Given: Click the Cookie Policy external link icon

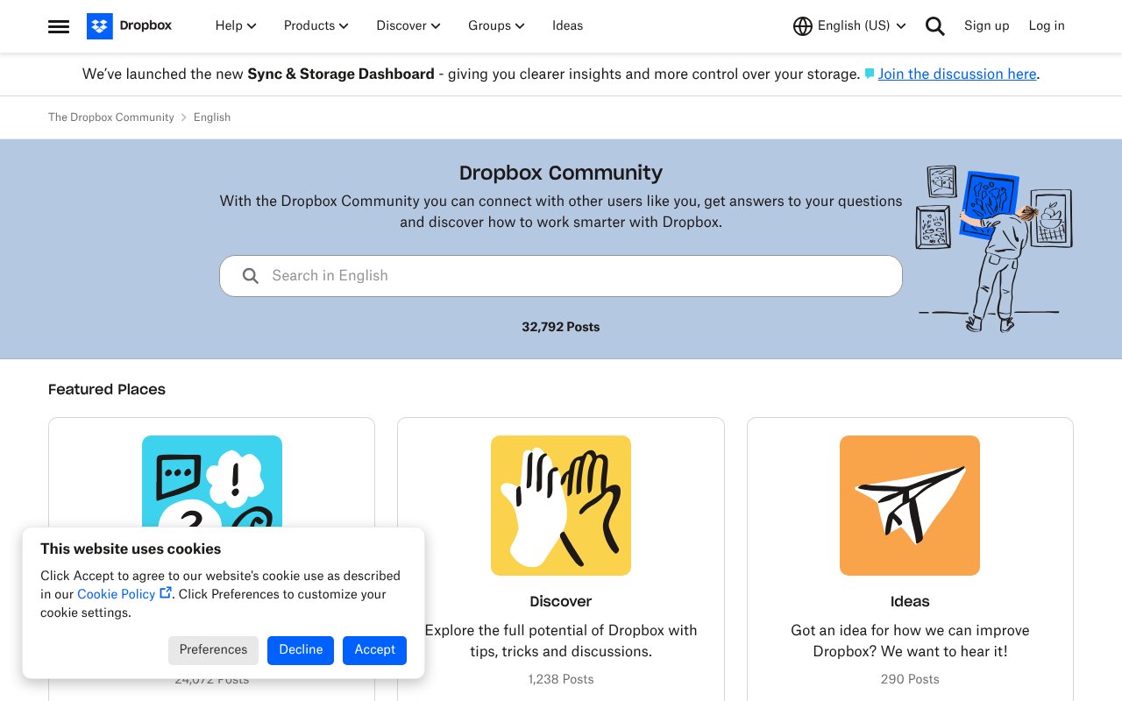Looking at the screenshot, I should pyautogui.click(x=166, y=593).
